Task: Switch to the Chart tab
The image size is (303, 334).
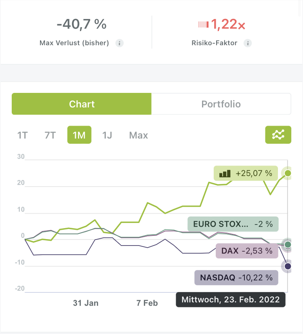Action: 82,104
